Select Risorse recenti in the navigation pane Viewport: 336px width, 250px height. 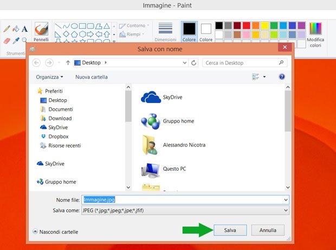coord(61,145)
